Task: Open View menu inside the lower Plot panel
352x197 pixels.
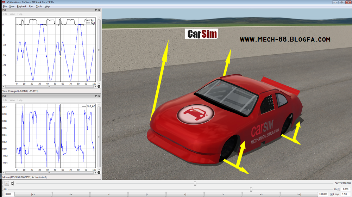Action: [12, 100]
